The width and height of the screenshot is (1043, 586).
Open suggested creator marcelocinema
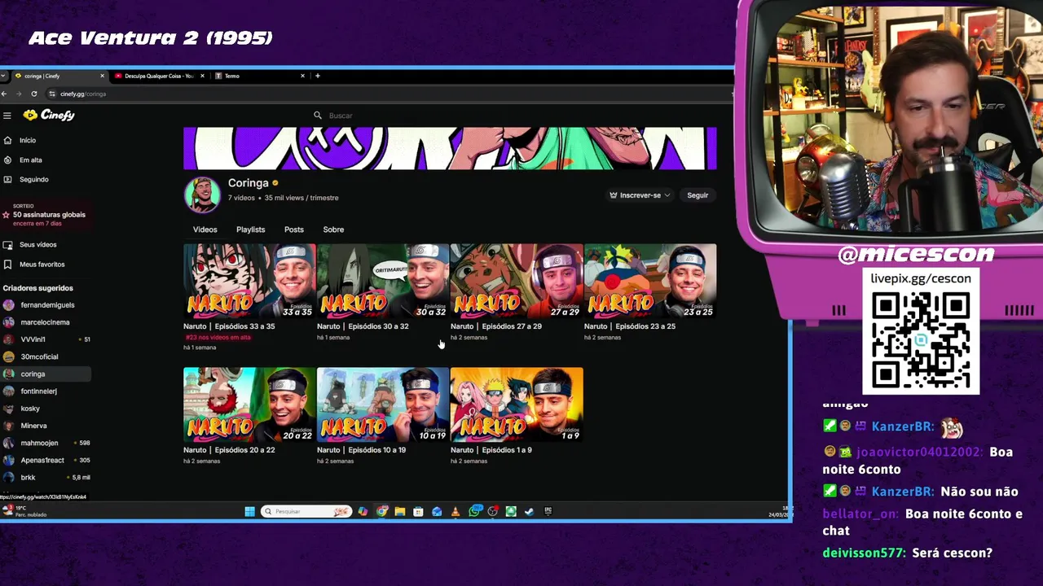pos(46,322)
